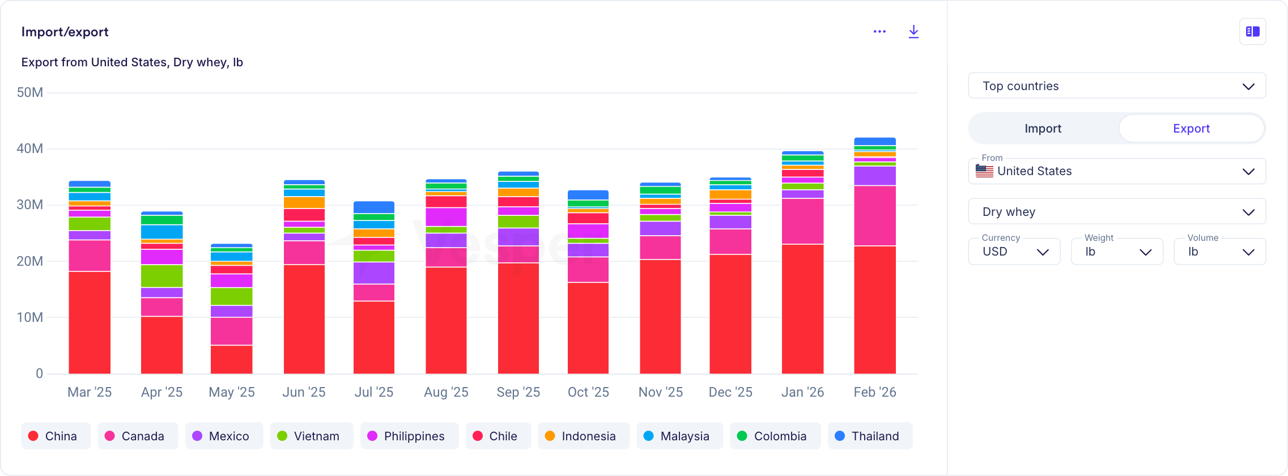Hide the Canada legend series
This screenshot has width=1288, height=476.
tap(138, 436)
